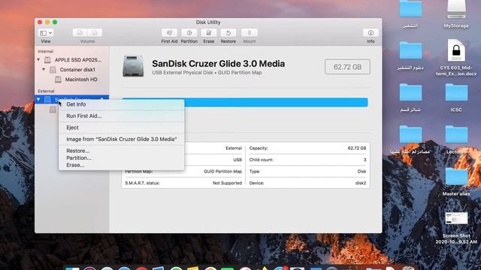
Task: Click the Restore toolbar icon
Action: (x=228, y=33)
